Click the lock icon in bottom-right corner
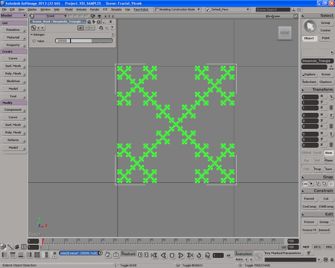 click(x=332, y=260)
